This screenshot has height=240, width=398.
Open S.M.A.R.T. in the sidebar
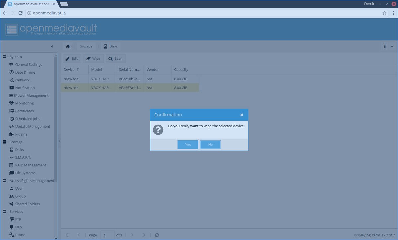click(x=23, y=157)
